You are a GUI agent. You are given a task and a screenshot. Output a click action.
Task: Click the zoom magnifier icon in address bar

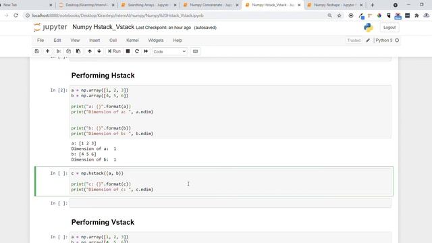[x=329, y=16]
